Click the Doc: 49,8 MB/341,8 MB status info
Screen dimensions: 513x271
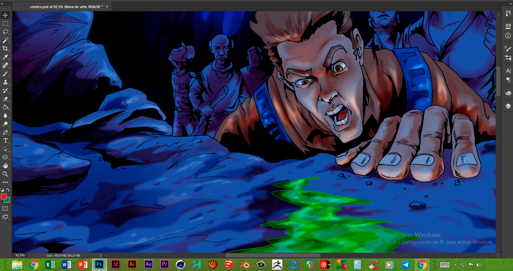point(63,255)
